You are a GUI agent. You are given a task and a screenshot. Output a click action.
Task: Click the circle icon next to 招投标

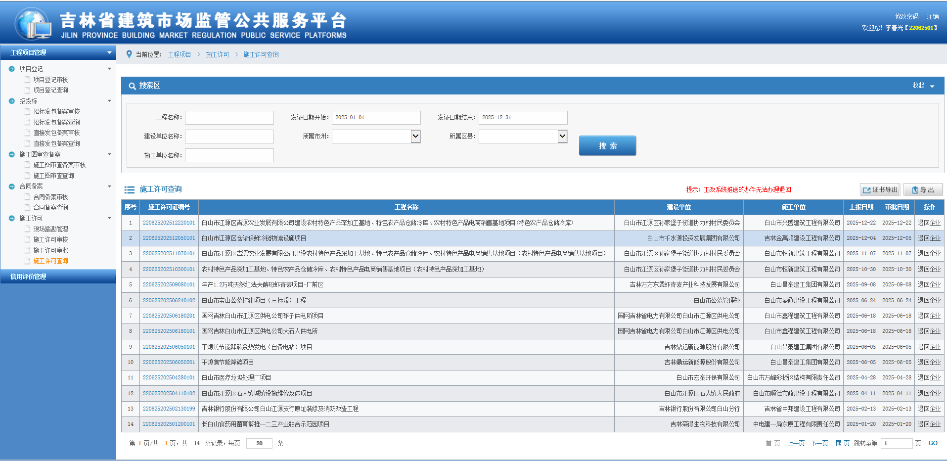[x=12, y=101]
